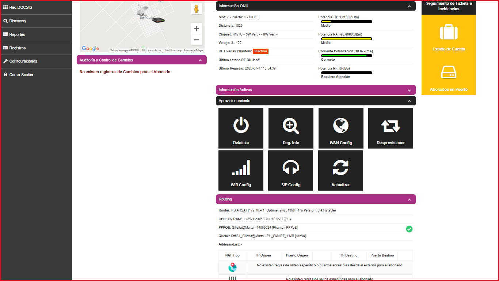499x281 pixels.
Task: Open Reportes in the sidebar
Action: (x=17, y=34)
